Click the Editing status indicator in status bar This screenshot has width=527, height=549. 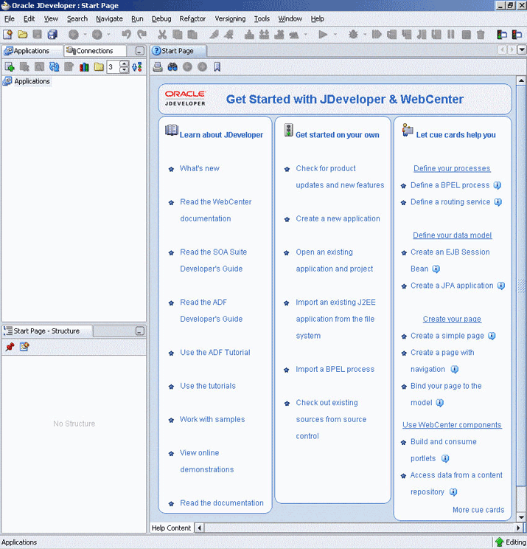(x=511, y=542)
